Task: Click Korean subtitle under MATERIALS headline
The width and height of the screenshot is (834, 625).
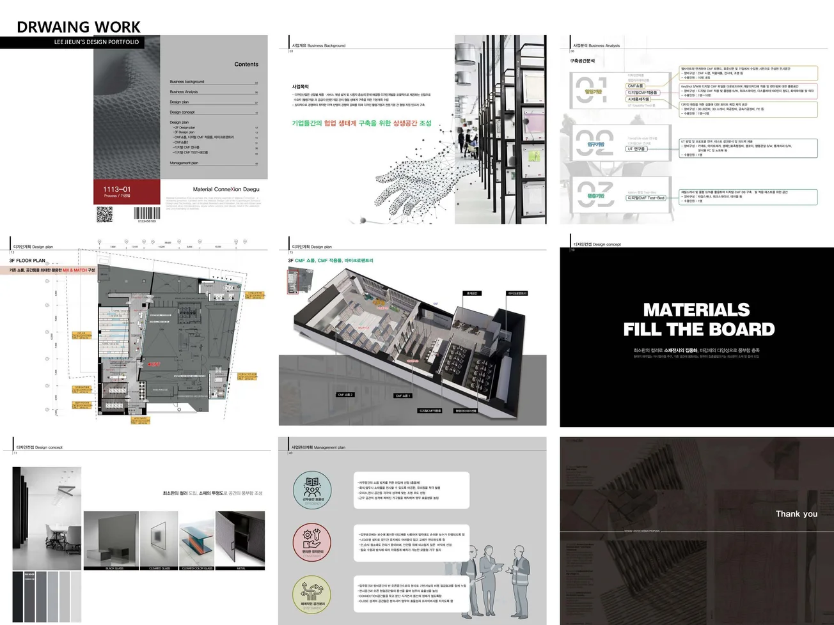Action: [x=696, y=350]
